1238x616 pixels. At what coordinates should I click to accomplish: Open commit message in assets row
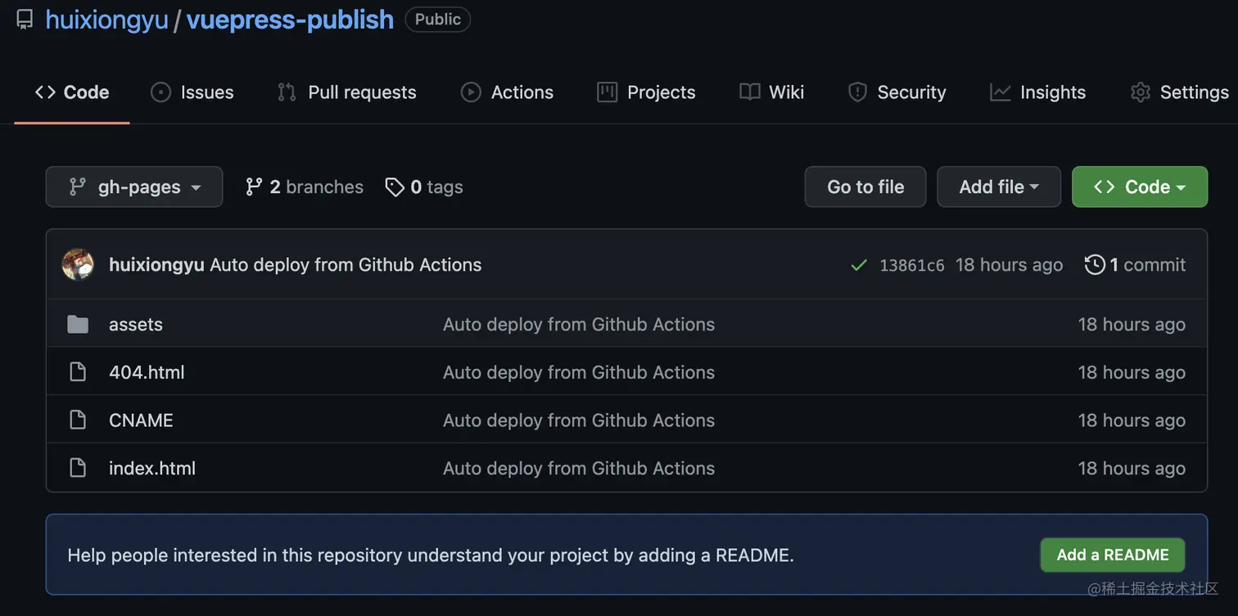(579, 324)
